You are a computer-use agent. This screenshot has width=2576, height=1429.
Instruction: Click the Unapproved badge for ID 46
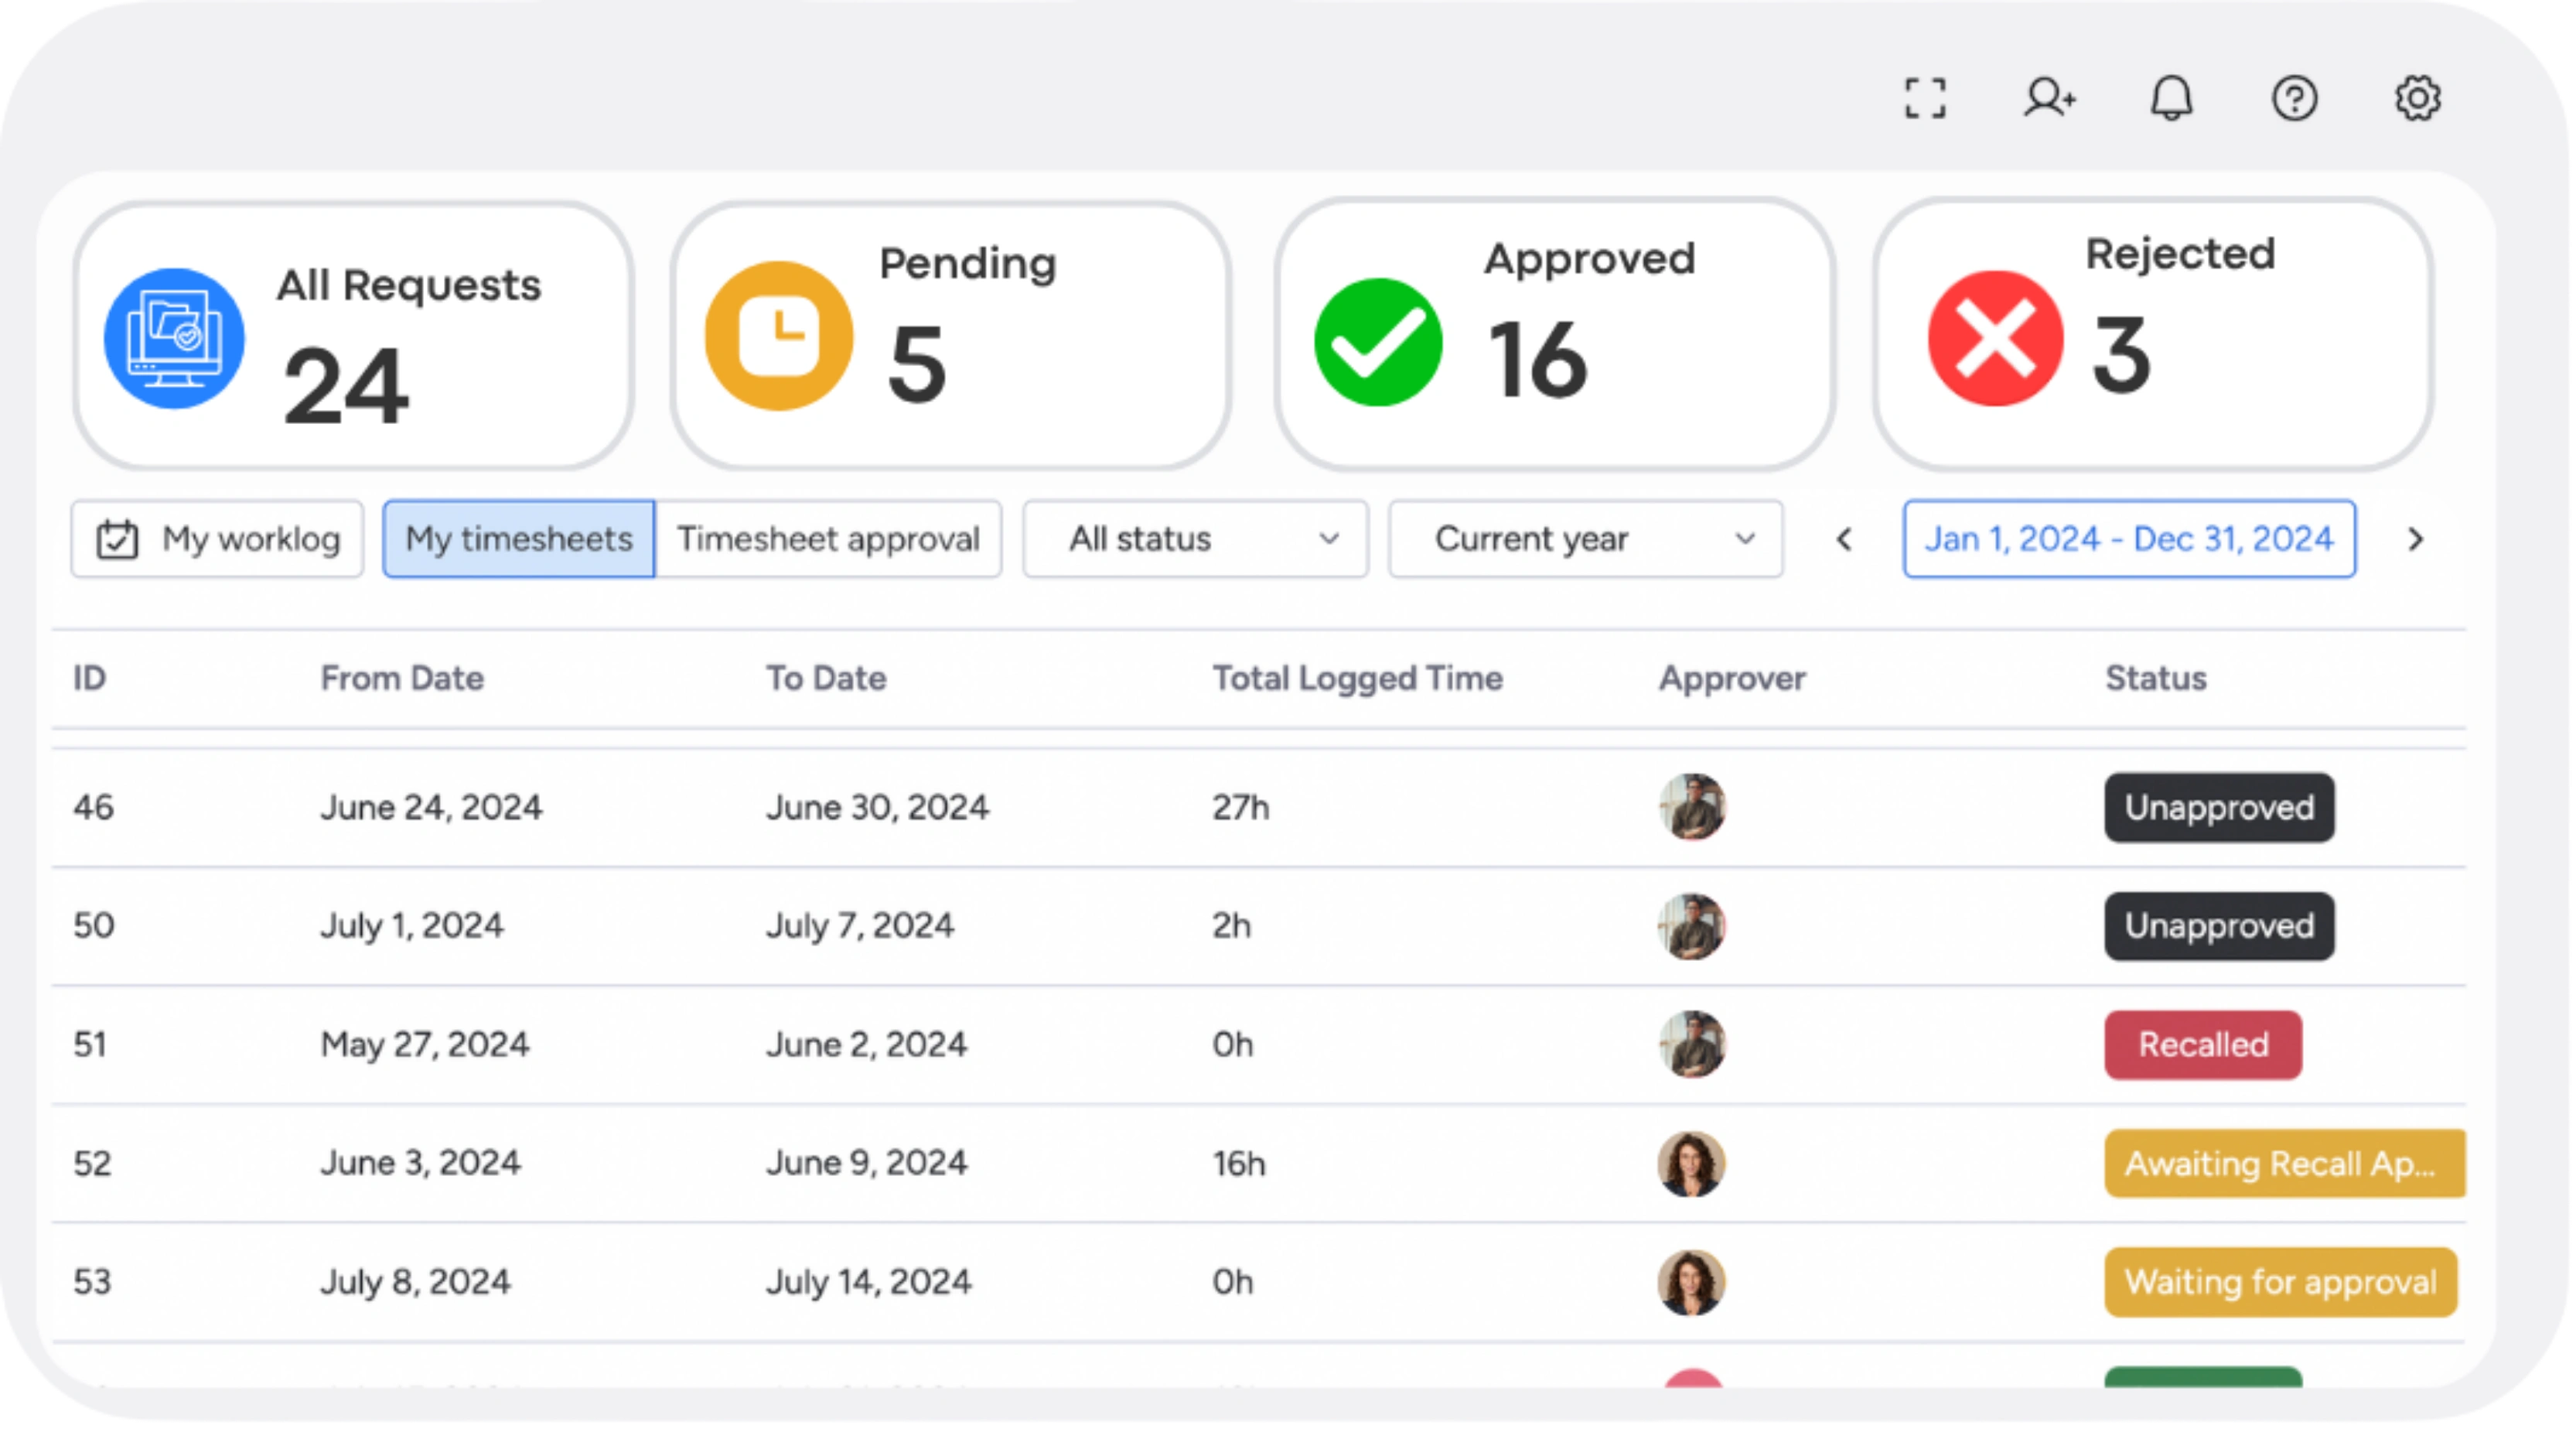(x=2219, y=808)
